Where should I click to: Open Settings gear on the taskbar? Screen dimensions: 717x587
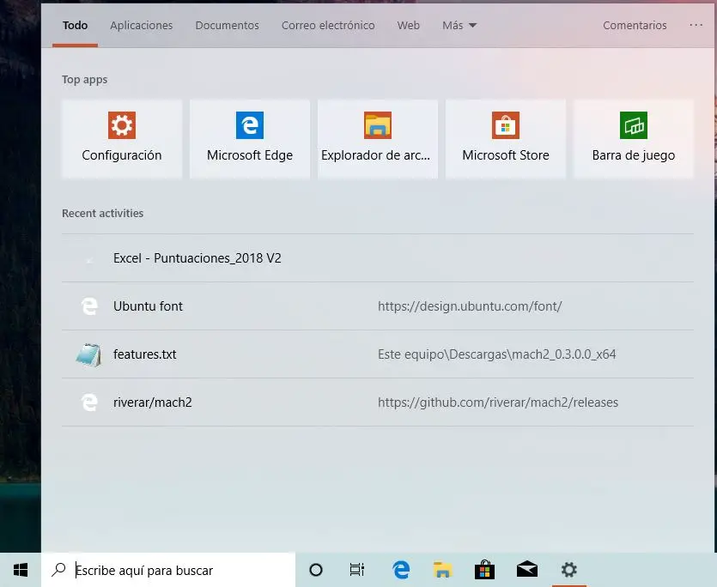pos(568,570)
